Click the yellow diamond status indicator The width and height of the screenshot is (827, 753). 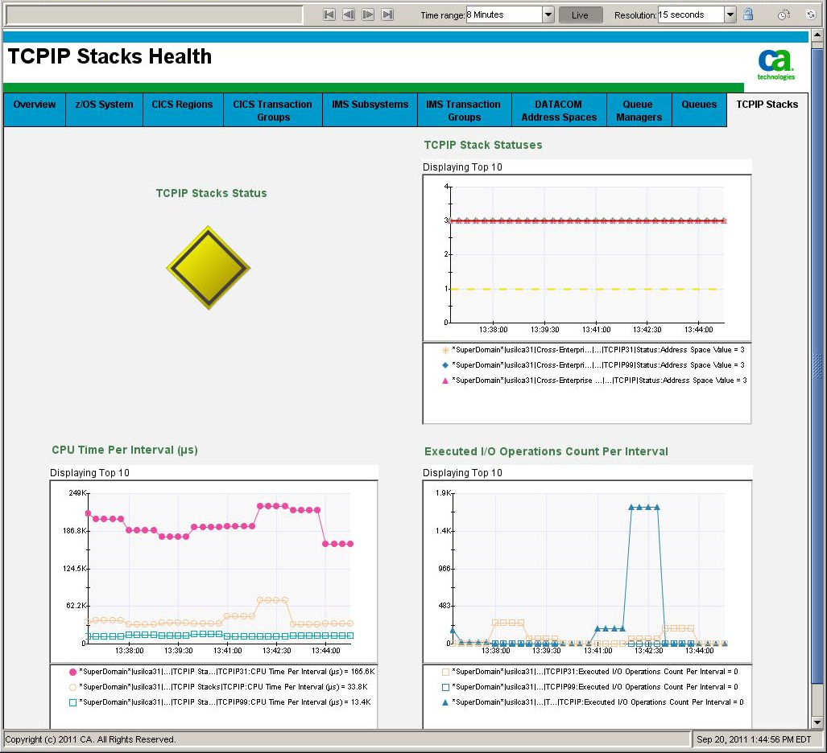(209, 268)
